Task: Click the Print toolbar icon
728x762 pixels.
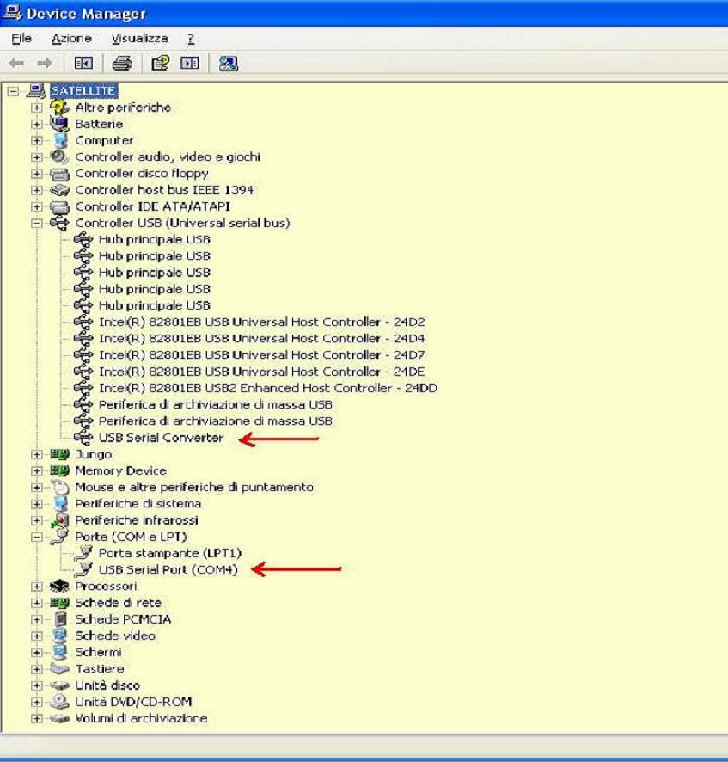Action: point(122,63)
